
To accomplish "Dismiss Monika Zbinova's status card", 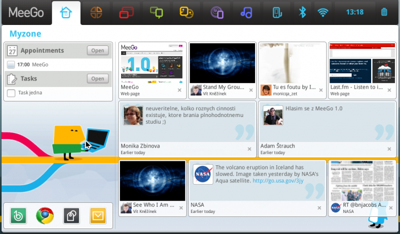I will pos(249,149).
